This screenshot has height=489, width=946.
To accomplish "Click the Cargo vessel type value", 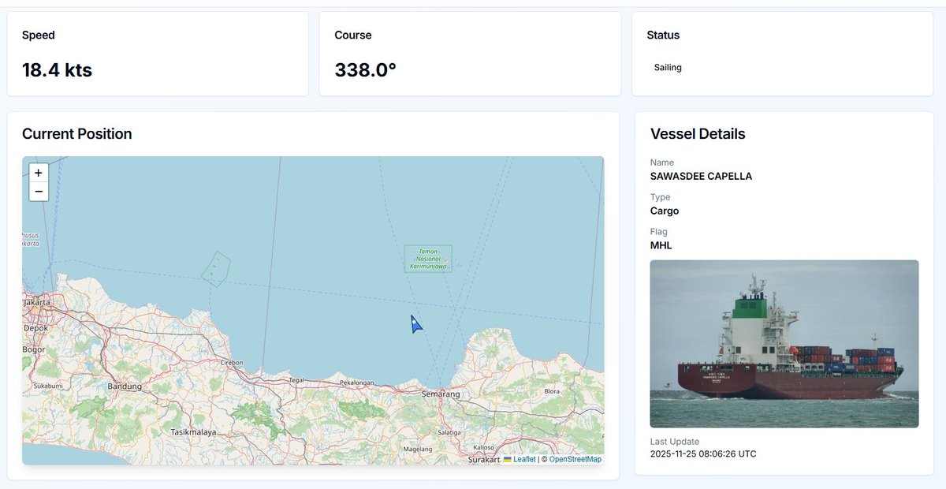I will click(665, 211).
